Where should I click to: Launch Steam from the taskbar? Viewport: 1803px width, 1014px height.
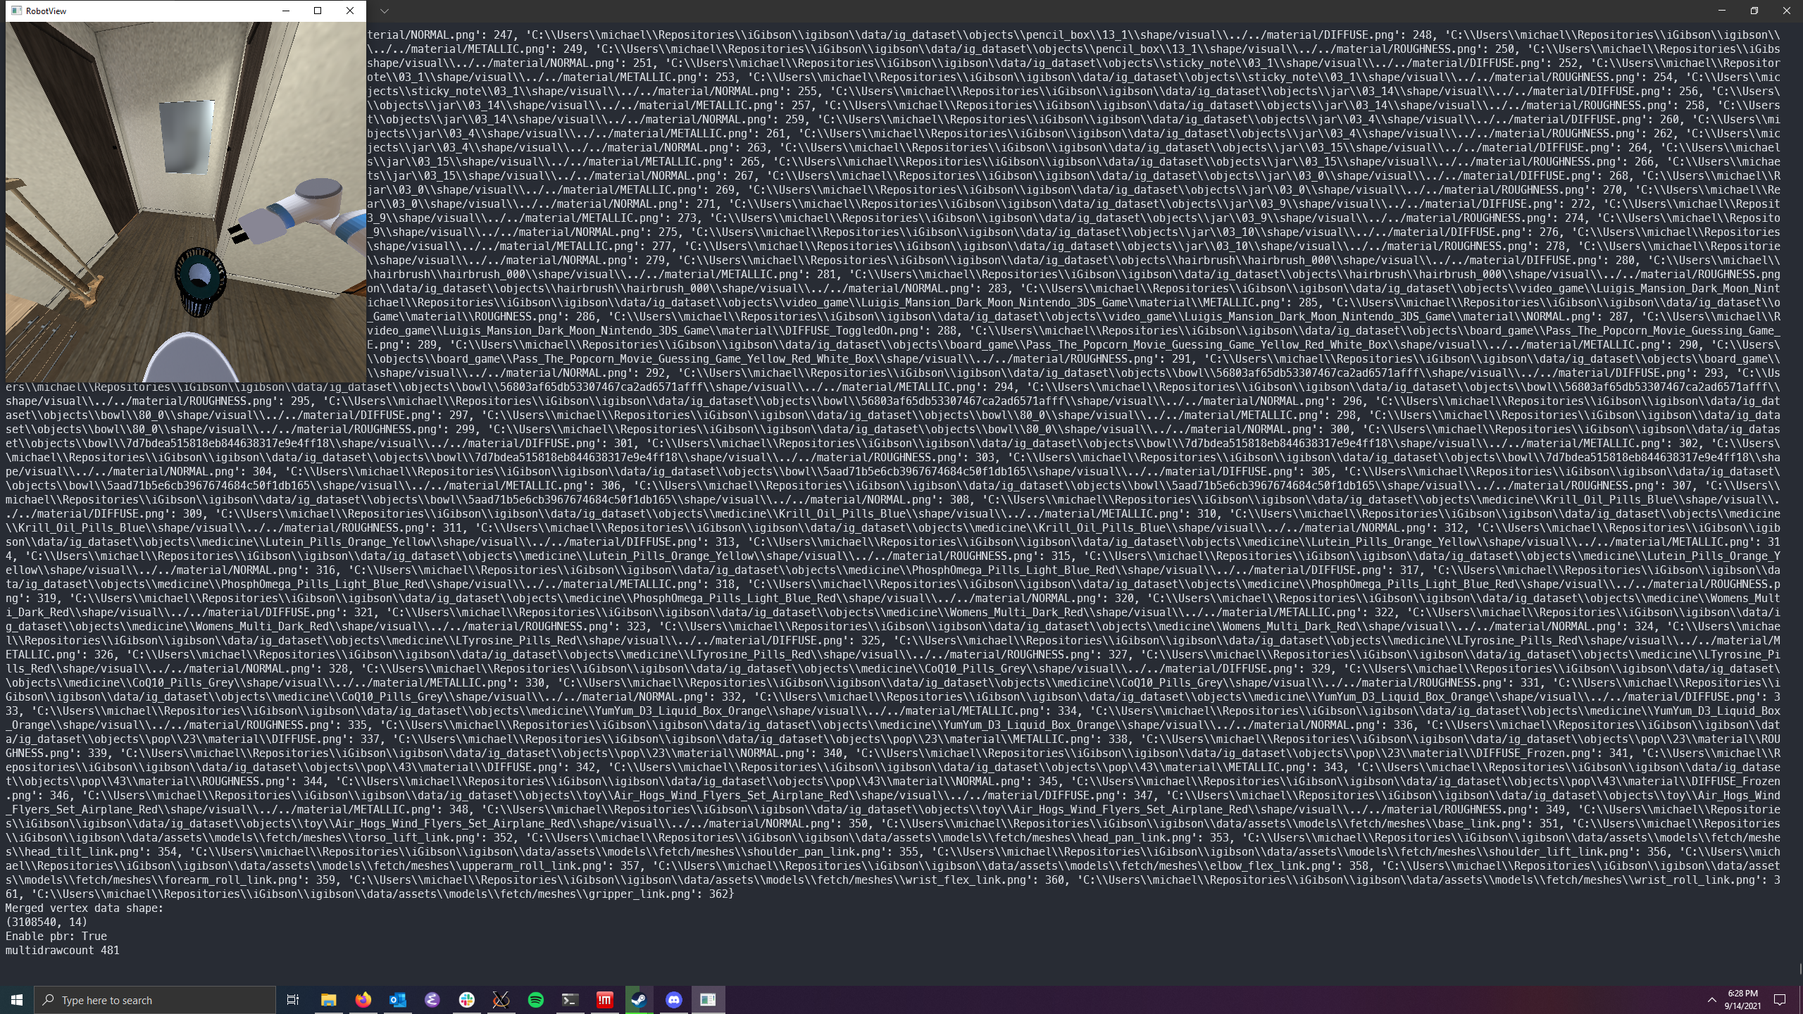pyautogui.click(x=639, y=999)
